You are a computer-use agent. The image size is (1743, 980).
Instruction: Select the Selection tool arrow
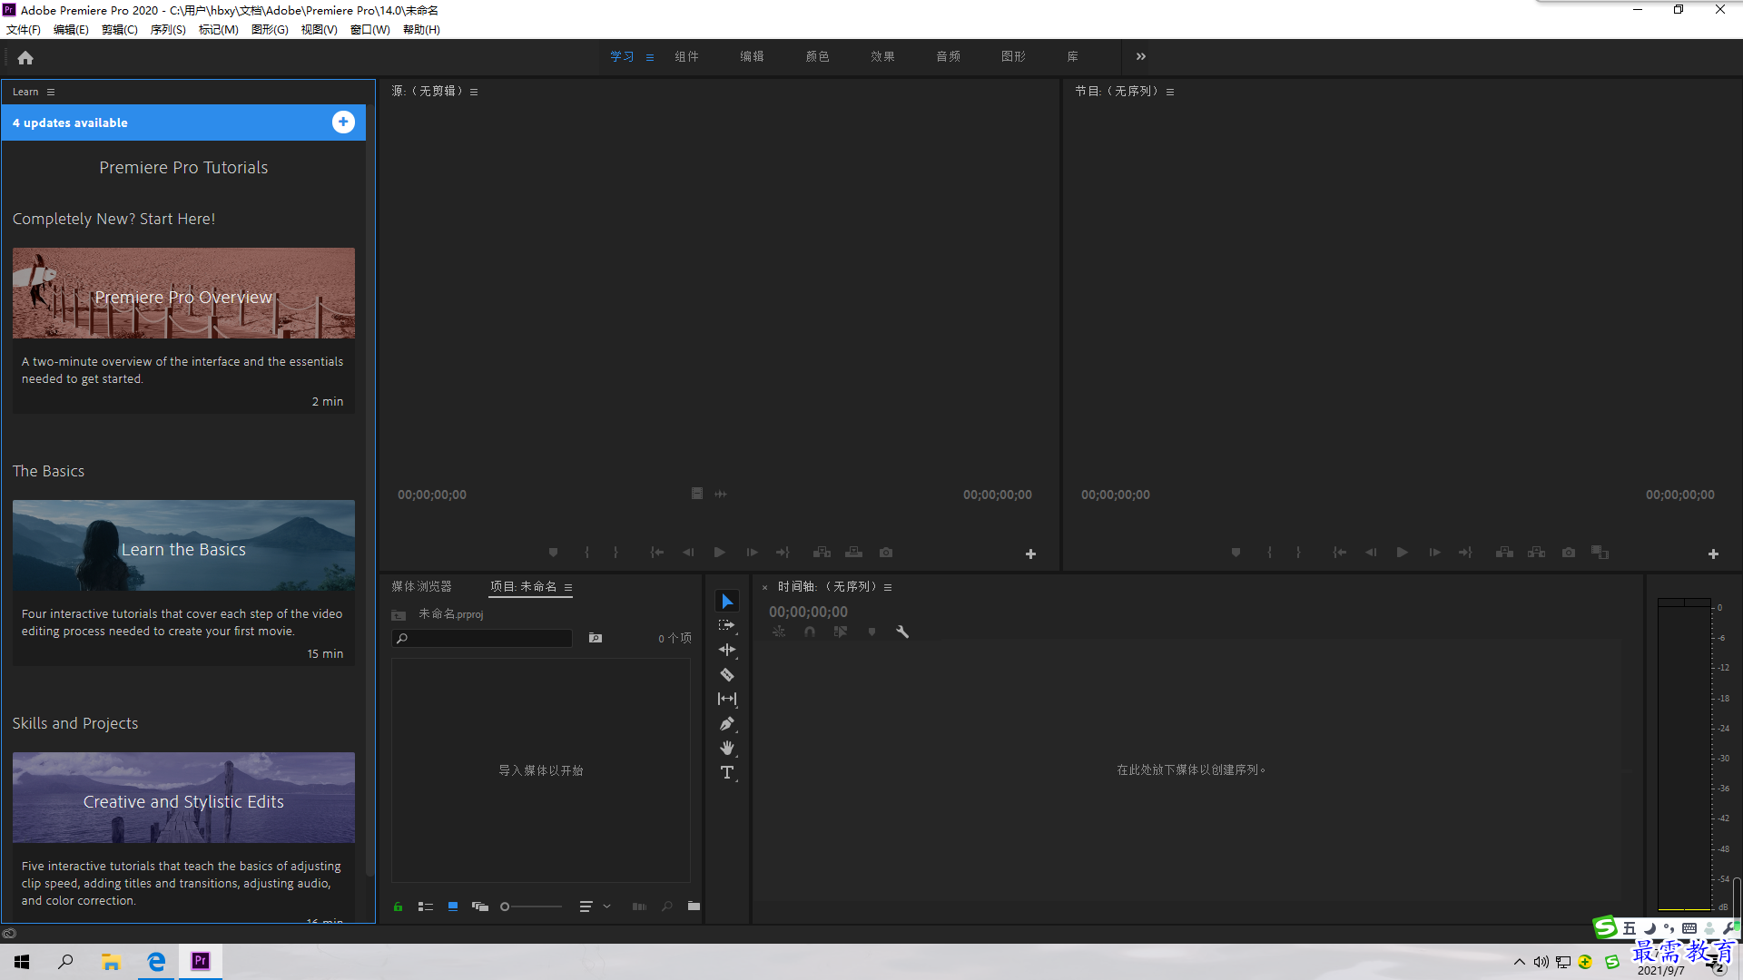point(727,602)
